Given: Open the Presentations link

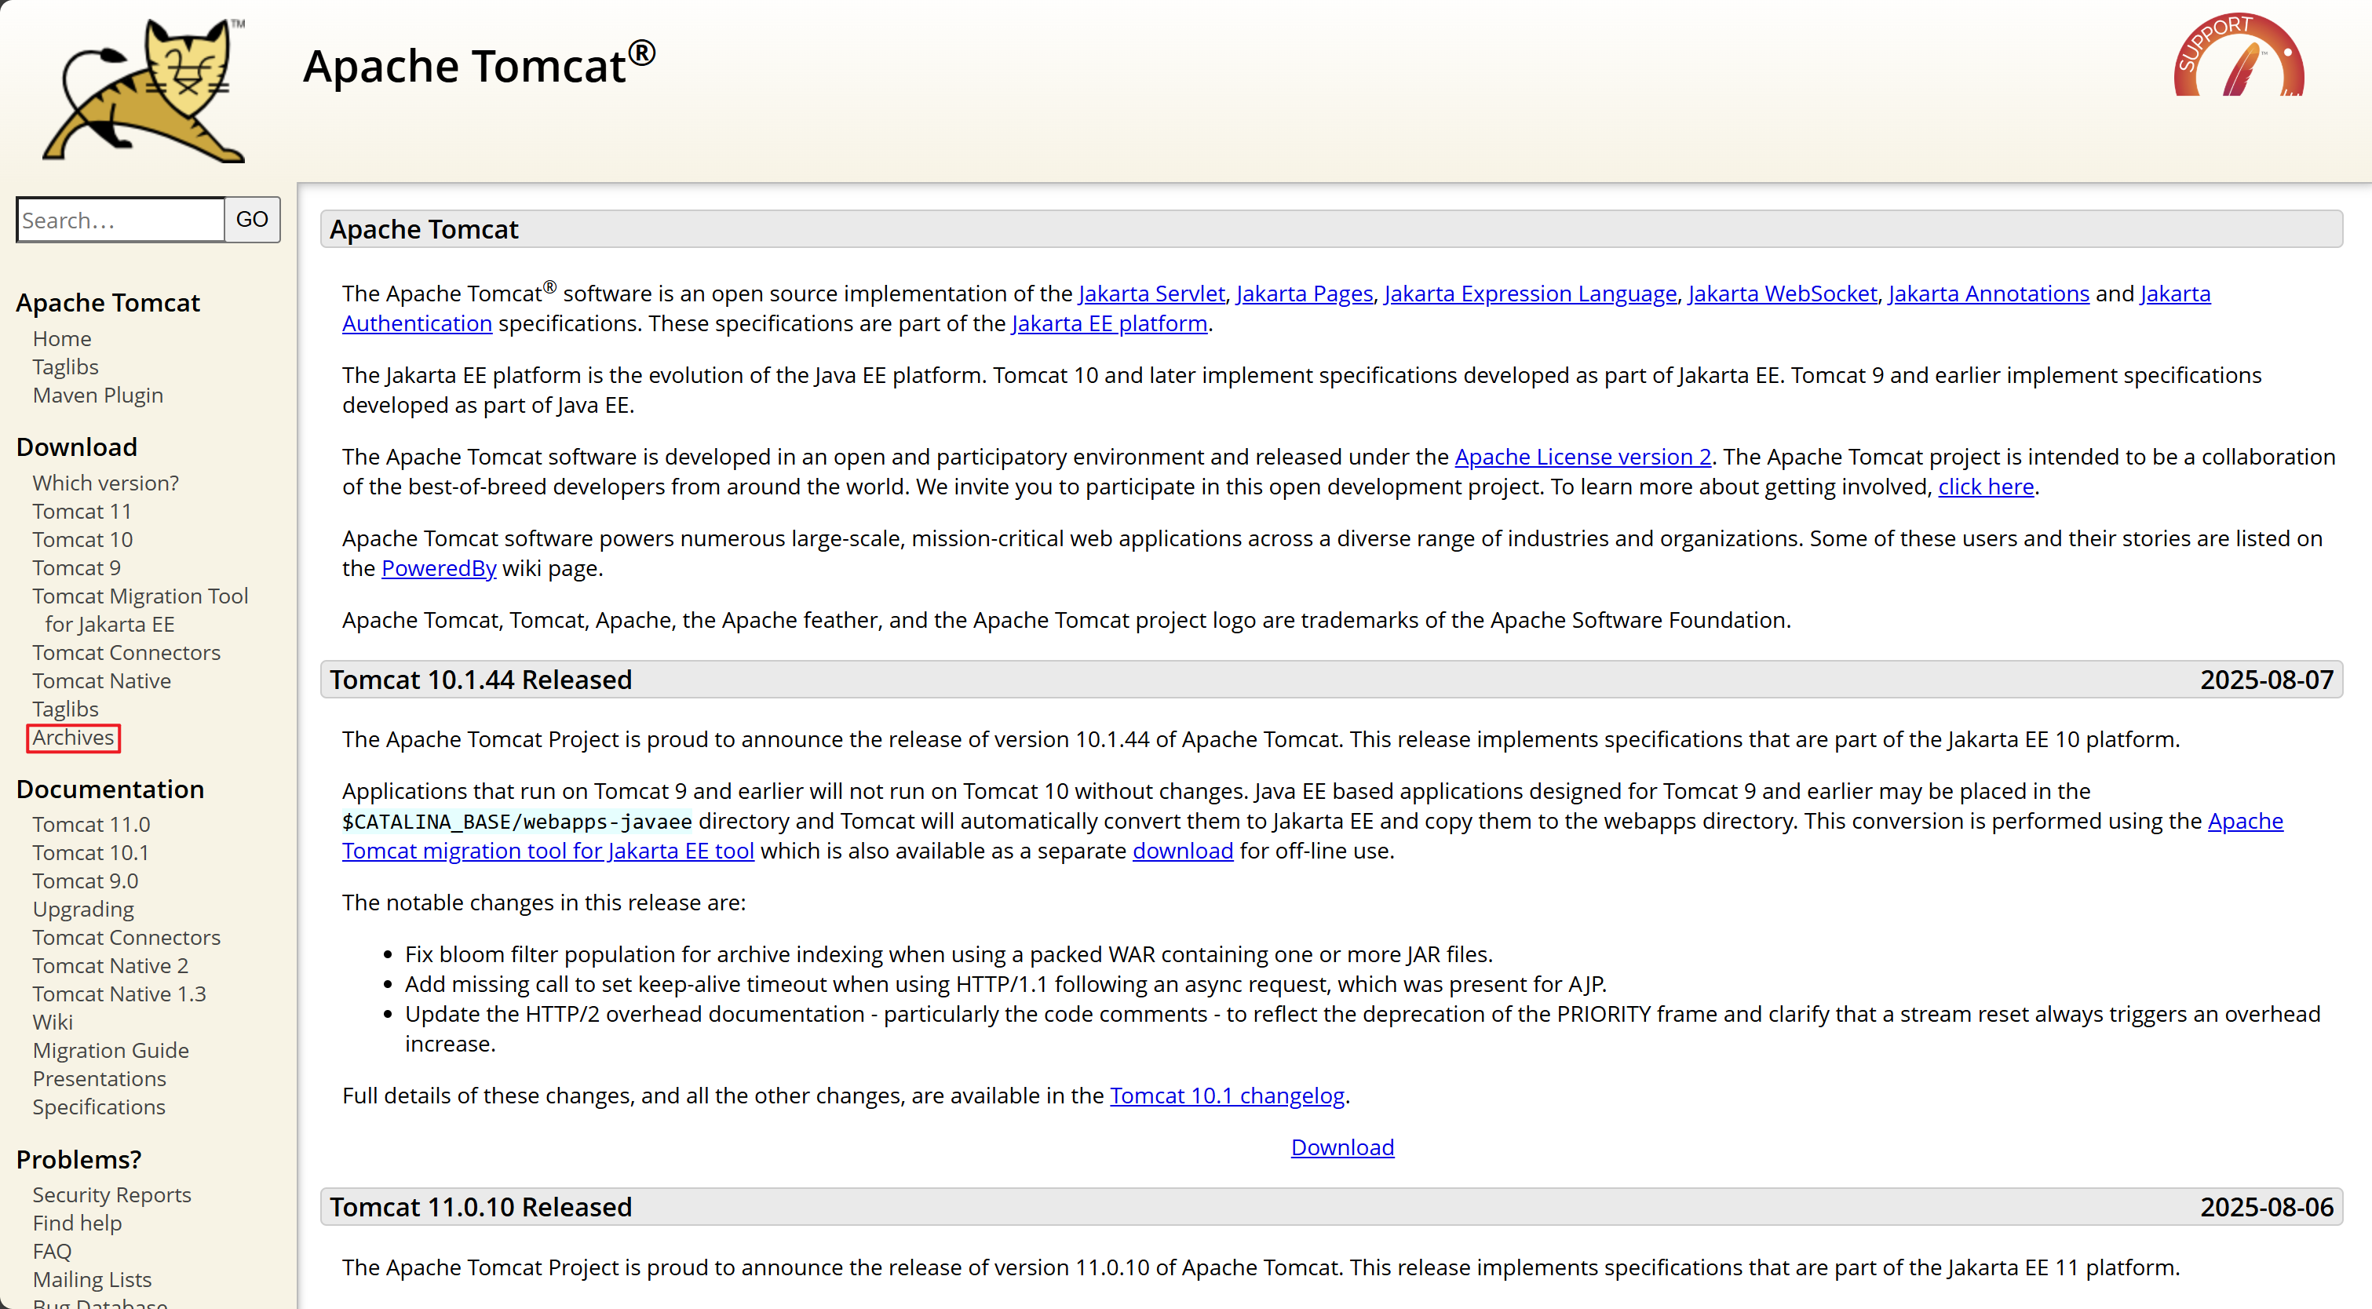Looking at the screenshot, I should 100,1079.
